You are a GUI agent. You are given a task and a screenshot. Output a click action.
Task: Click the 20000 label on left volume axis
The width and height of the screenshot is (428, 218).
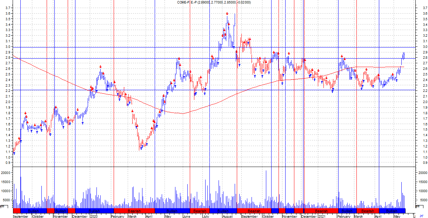click(6, 173)
